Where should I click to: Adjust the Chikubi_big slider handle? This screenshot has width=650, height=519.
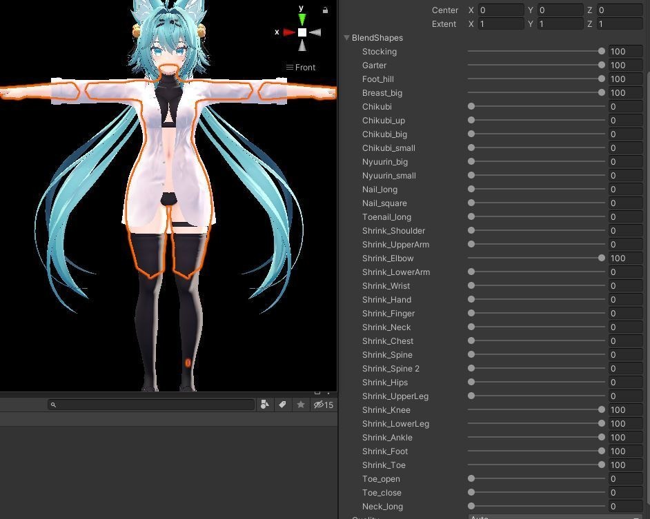coord(471,134)
